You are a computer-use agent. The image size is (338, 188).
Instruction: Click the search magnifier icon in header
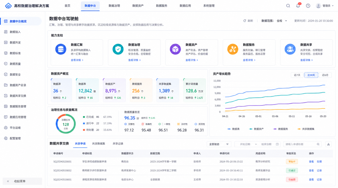point(288,6)
